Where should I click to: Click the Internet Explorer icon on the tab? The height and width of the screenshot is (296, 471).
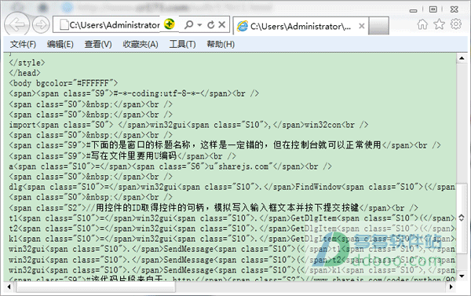(x=243, y=26)
